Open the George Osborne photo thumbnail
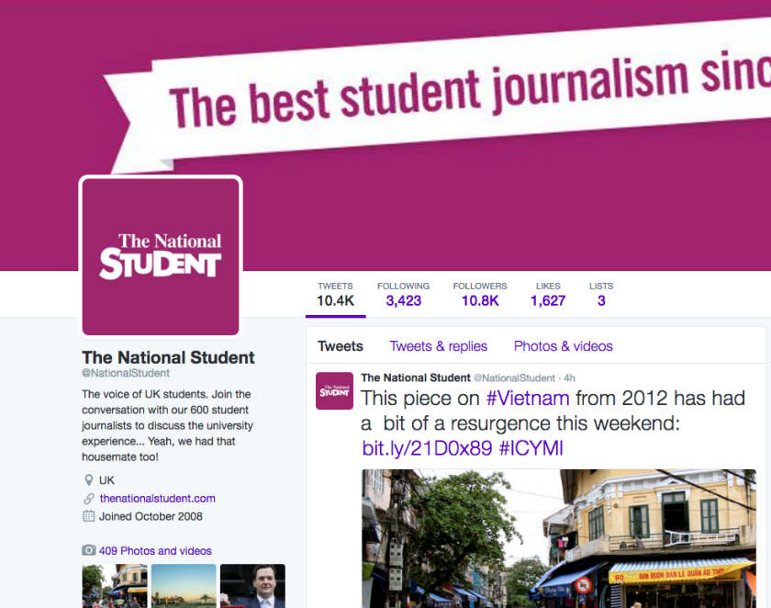The width and height of the screenshot is (771, 608). click(252, 586)
